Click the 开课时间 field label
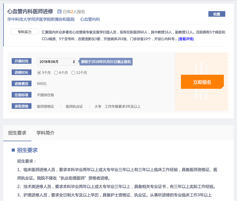Viewport: 237px width, 201px height. coord(21,61)
